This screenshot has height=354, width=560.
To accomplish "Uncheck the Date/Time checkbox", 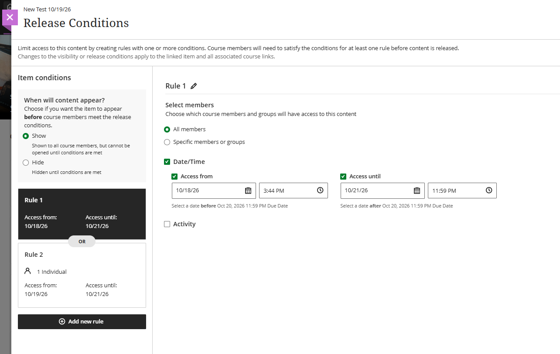I will (x=167, y=162).
